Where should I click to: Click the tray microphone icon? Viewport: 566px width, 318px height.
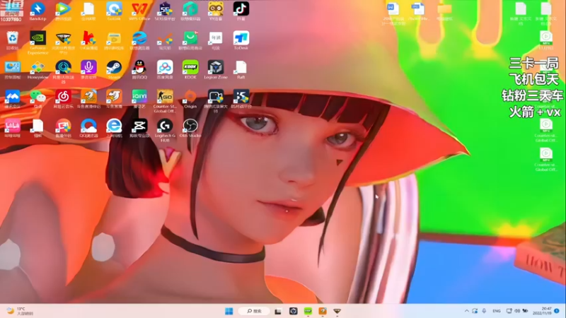click(x=484, y=311)
